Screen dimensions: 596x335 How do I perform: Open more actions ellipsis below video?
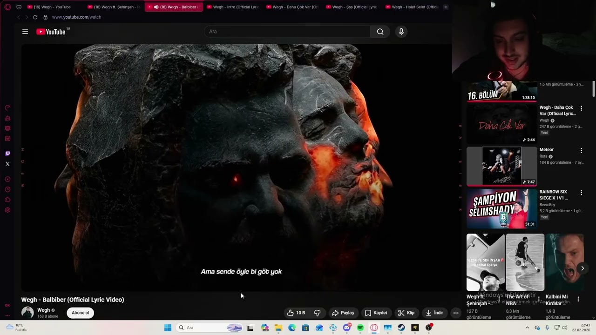(x=456, y=313)
